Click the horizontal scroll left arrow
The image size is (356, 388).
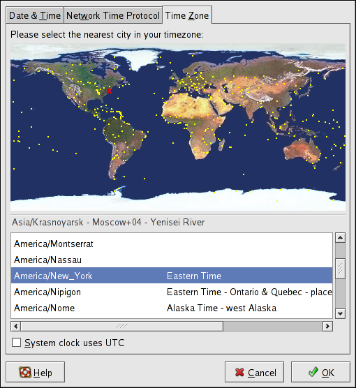[x=16, y=326]
